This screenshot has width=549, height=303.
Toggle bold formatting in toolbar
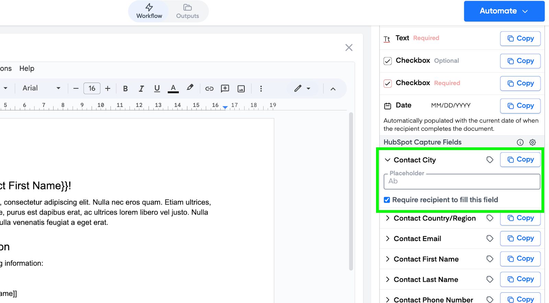pyautogui.click(x=125, y=89)
